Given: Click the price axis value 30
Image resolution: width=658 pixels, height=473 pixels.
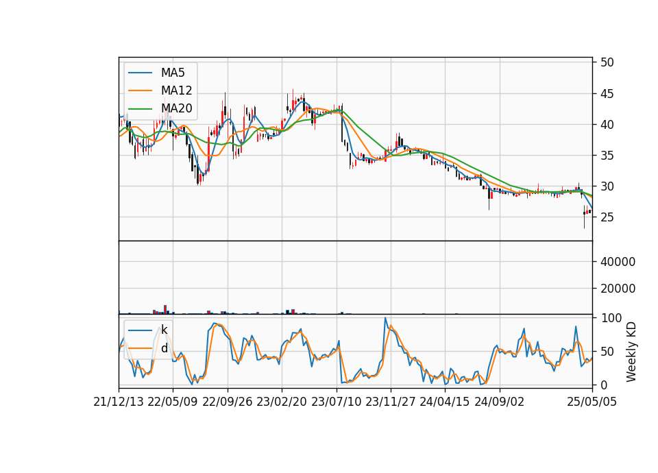Looking at the screenshot, I should (607, 186).
